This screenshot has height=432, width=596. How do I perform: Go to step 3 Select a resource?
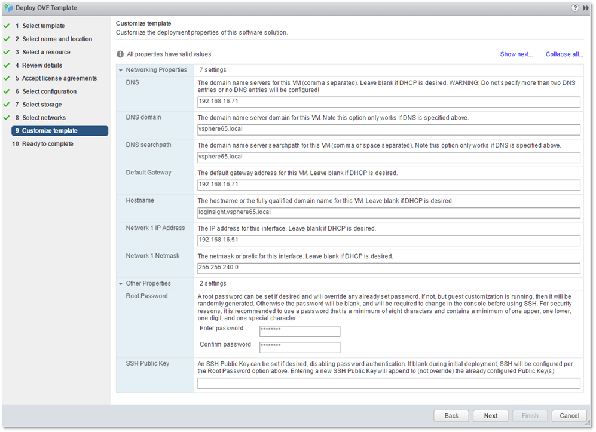point(42,52)
